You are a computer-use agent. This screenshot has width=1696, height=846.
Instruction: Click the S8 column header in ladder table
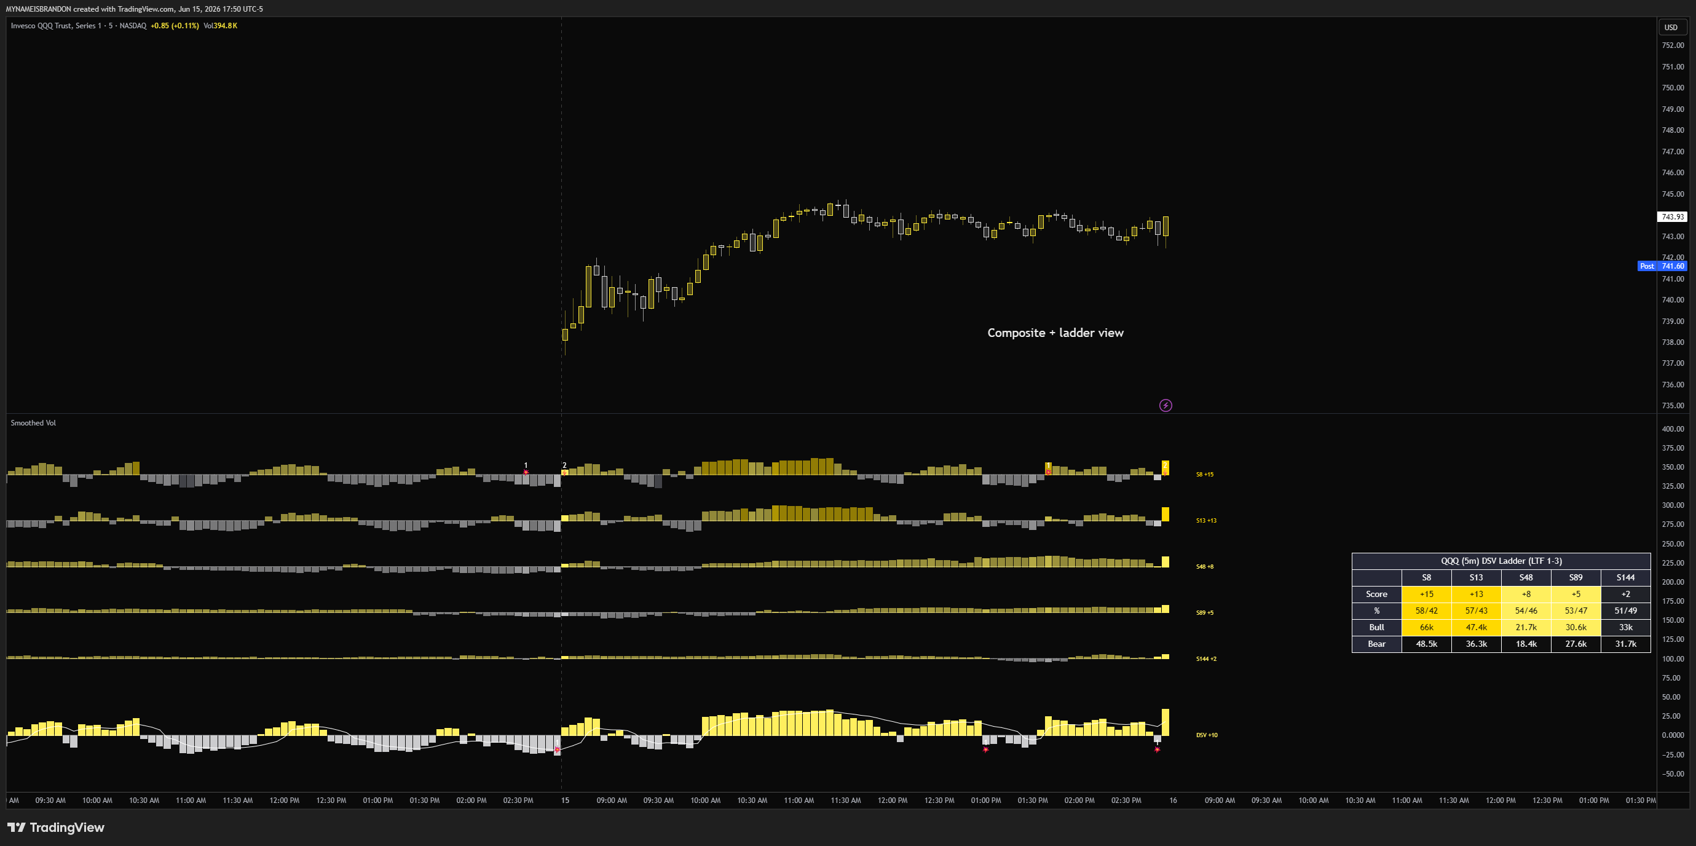pyautogui.click(x=1426, y=577)
